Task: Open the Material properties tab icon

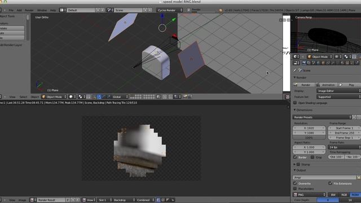Action: pos(342,63)
